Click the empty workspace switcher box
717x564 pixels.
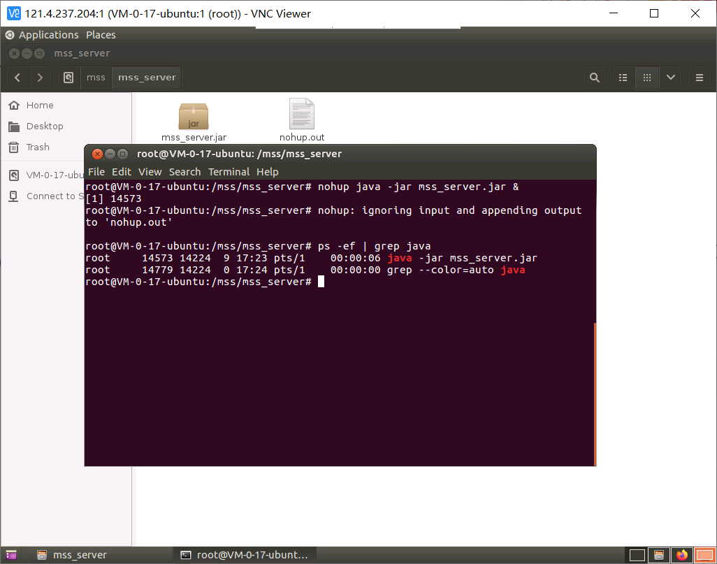(637, 556)
